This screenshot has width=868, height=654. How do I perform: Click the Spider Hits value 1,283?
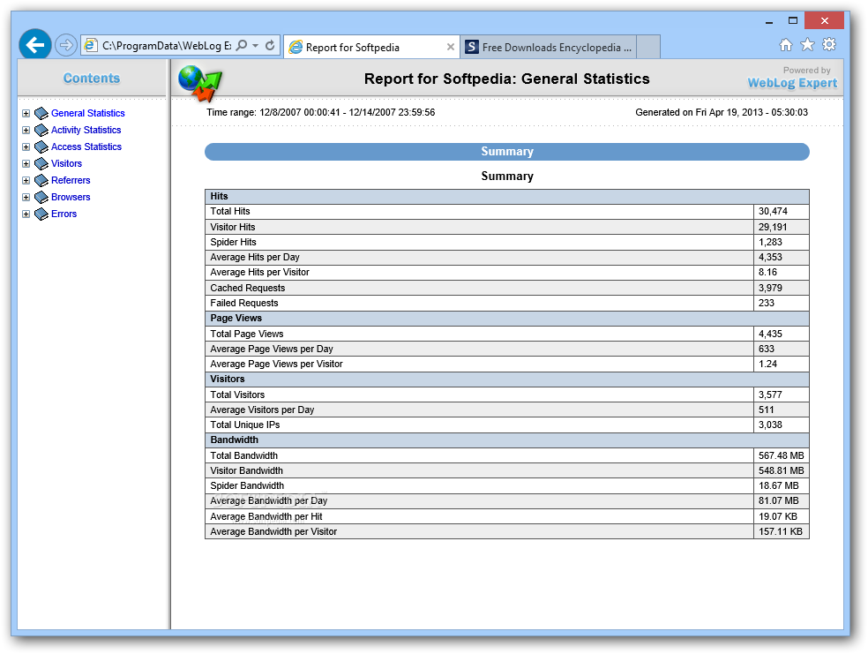click(x=770, y=242)
